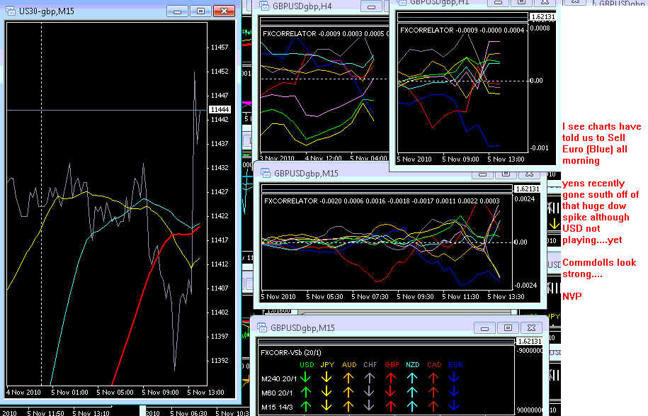The height and width of the screenshot is (416, 648).
Task: Click the 11444 current price label
Action: pos(220,110)
